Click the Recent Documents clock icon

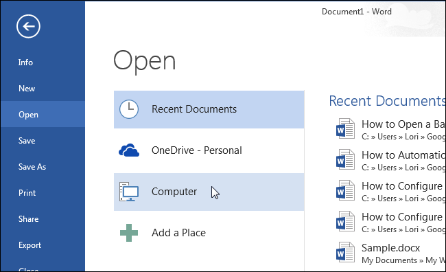pos(129,109)
